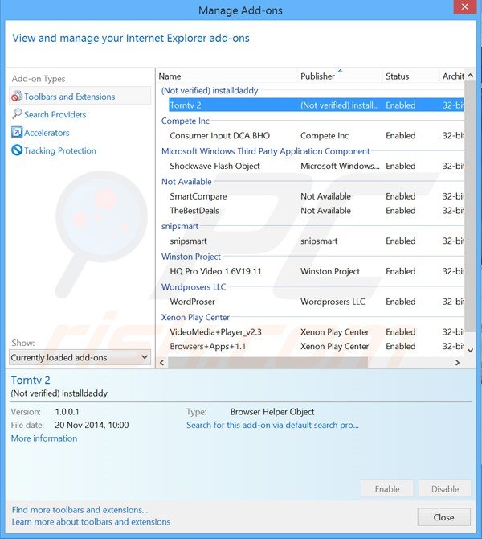Click the Search Providers magnifier icon
The image size is (482, 539).
point(17,115)
